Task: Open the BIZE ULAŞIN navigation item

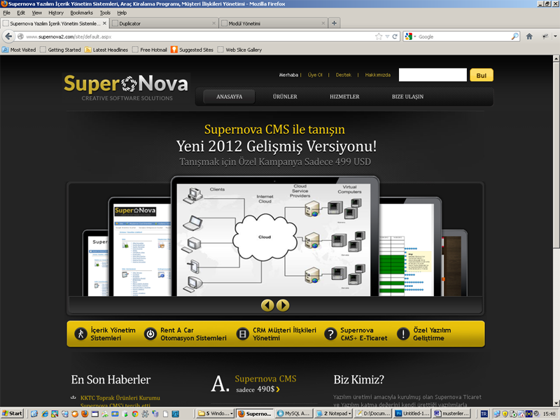Action: [407, 97]
